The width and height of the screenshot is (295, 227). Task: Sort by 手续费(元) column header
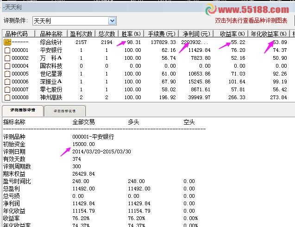pyautogui.click(x=161, y=34)
